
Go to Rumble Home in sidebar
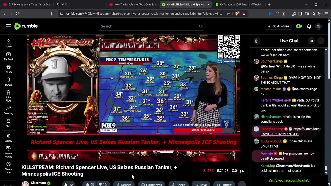coord(9,43)
